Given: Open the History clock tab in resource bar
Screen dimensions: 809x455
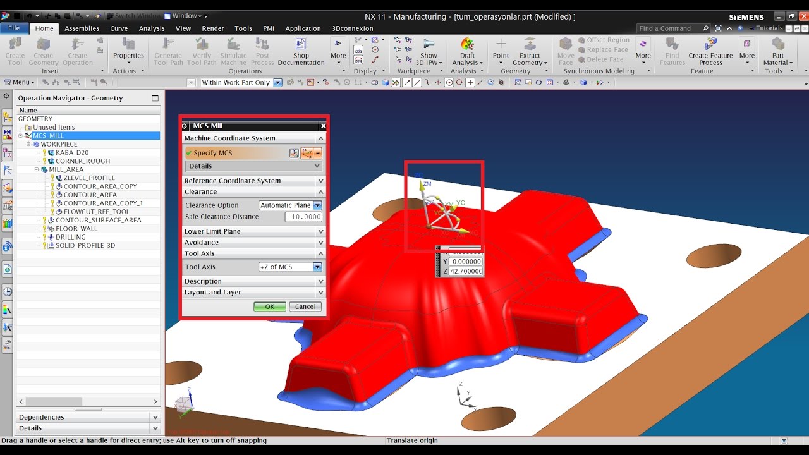Looking at the screenshot, I should point(8,291).
